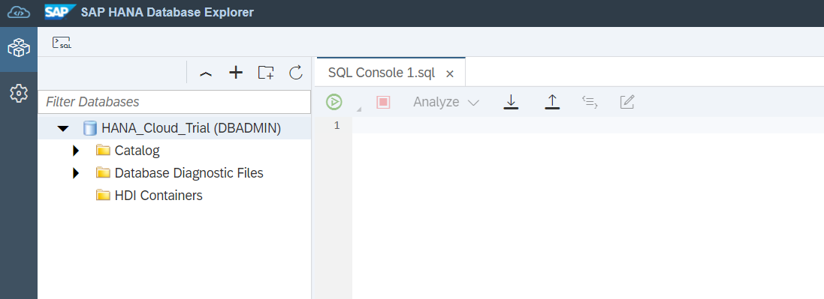Viewport: 824px width, 299px height.
Task: Click the upload arrow icon in console toolbar
Action: 552,102
